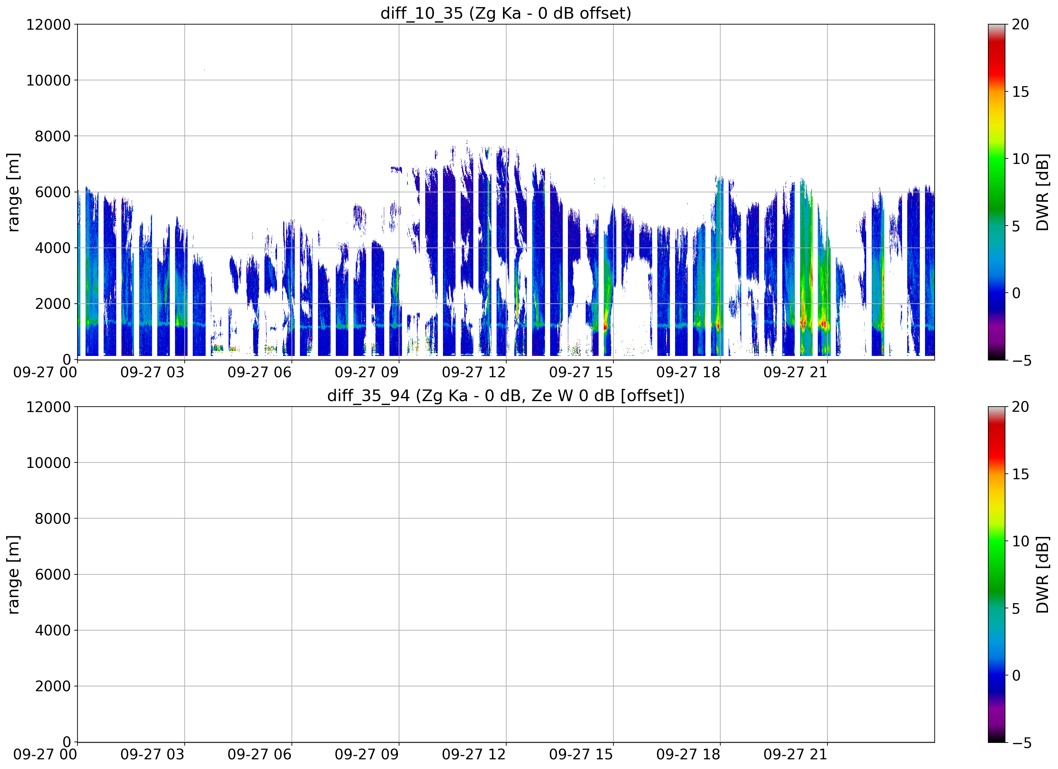The height and width of the screenshot is (769, 1058).
Task: Click the 15 label on diff_10_35 colorbar
Action: (1020, 92)
